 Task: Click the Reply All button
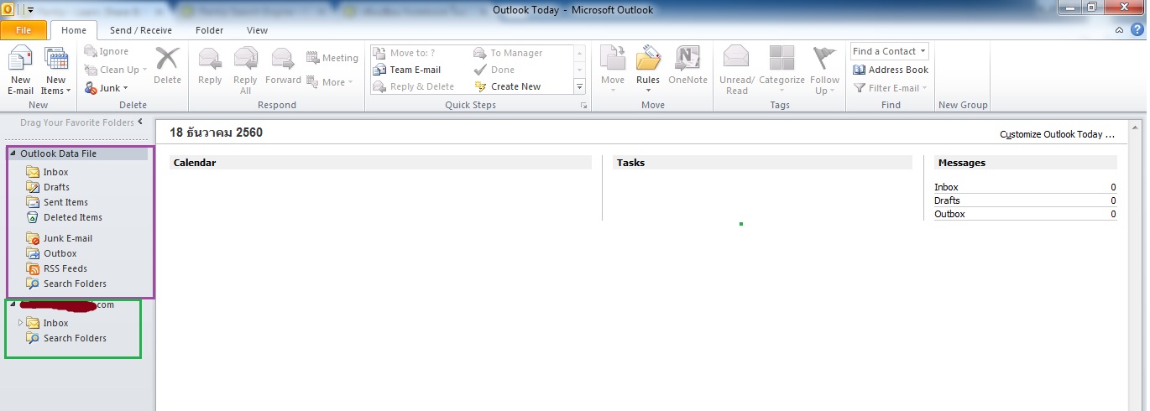coord(245,71)
